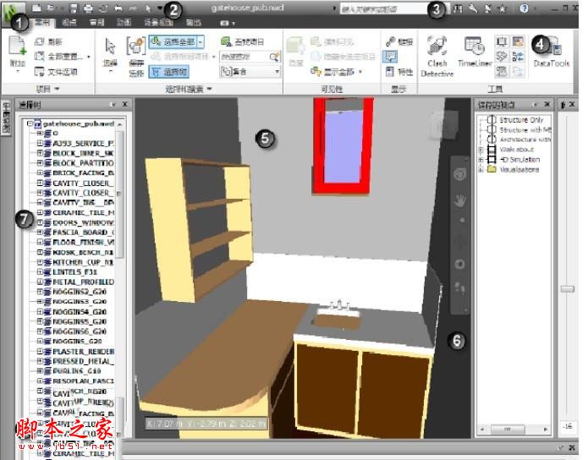
Task: Toggle the Select All (选择全部) button
Action: [x=173, y=41]
